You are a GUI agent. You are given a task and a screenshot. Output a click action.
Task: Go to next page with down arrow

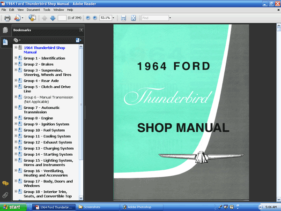52,18
